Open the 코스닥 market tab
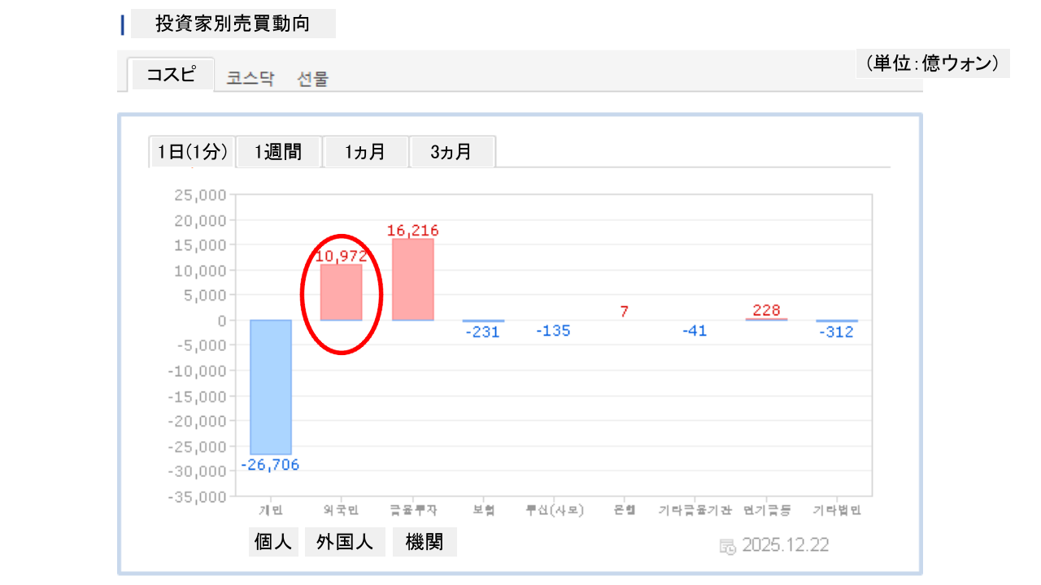 [x=250, y=79]
